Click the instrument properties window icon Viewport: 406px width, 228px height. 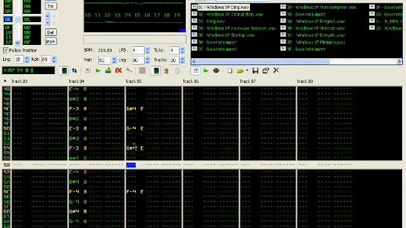point(266,70)
